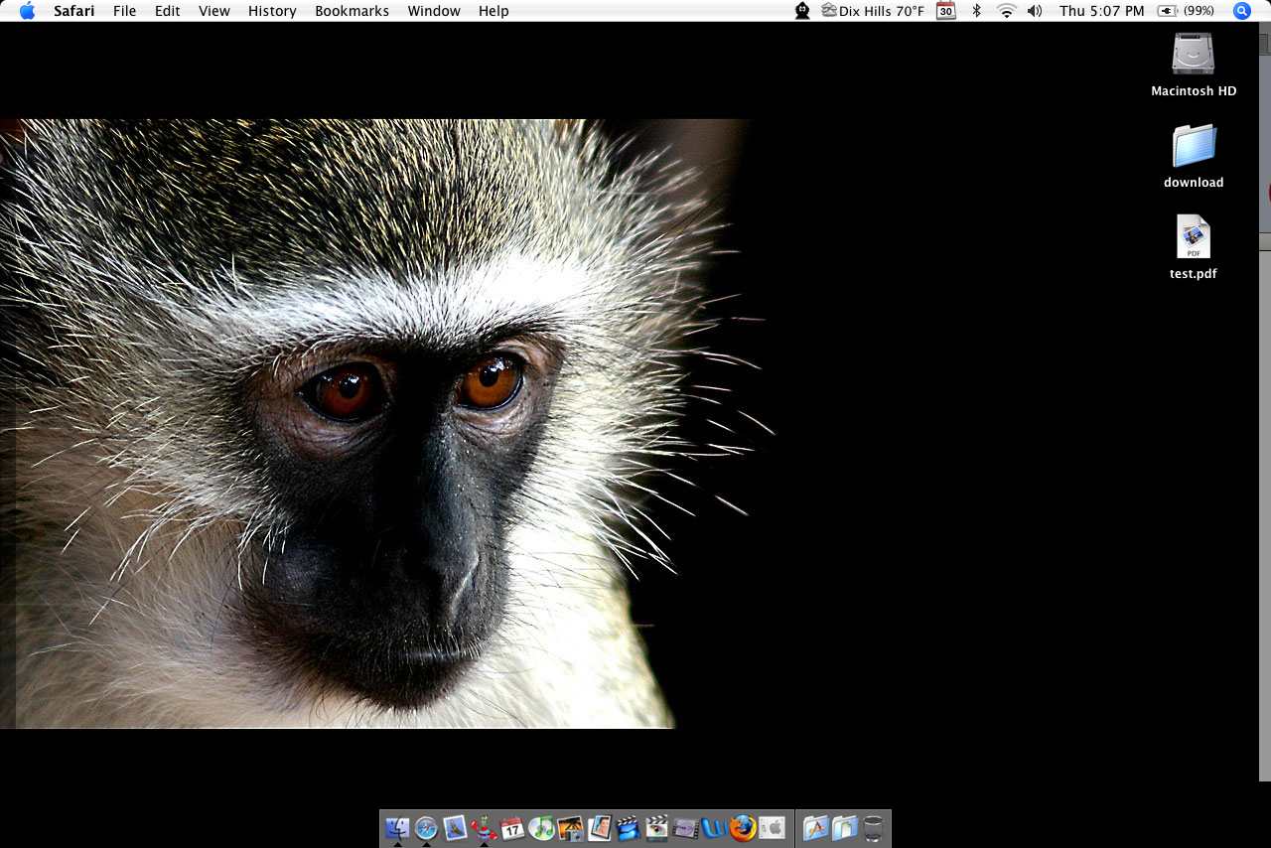
Task: Launch Mail from the dock
Action: point(455,827)
